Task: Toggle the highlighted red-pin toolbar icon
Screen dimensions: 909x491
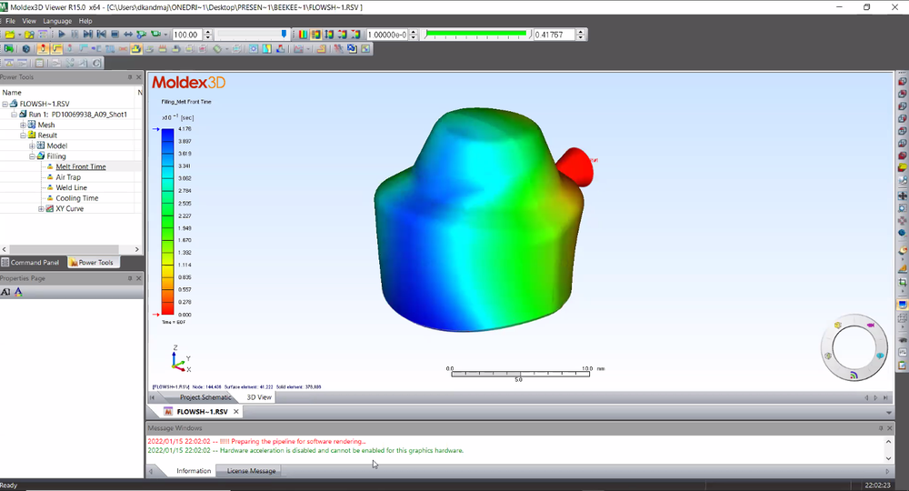Action: point(43,49)
